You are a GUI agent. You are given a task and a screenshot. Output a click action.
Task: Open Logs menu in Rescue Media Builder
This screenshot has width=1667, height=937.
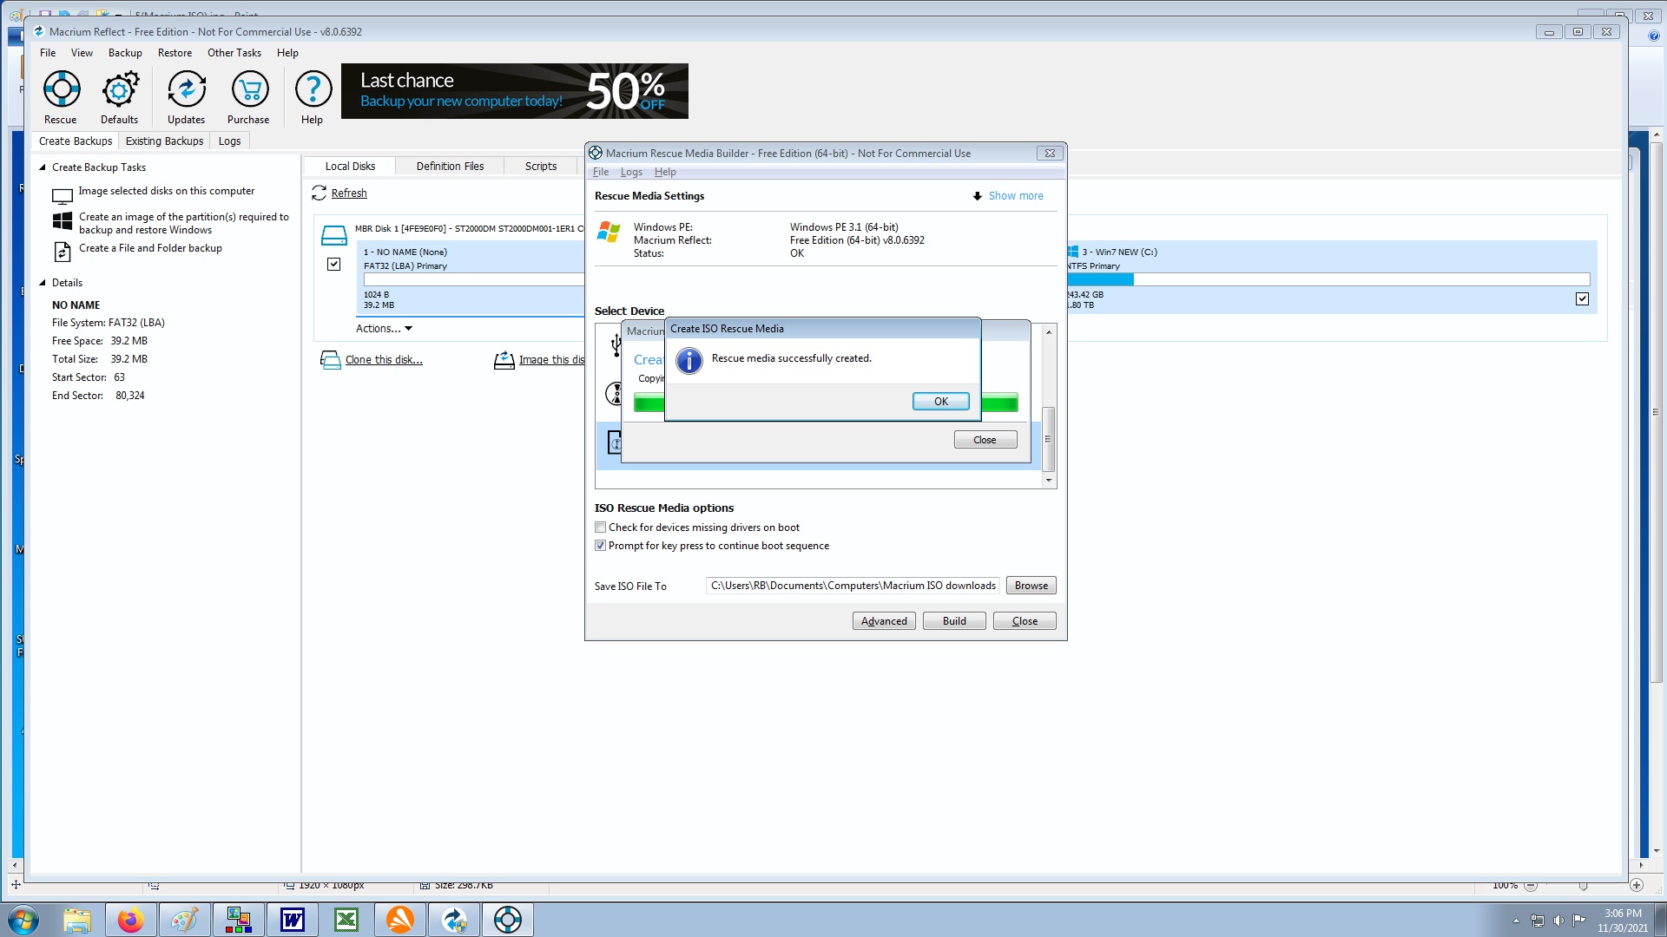(631, 172)
